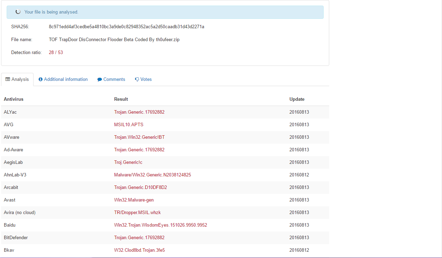Click the Trojan.Generic.17692882 result in BitDefender row
This screenshot has width=442, height=258.
[x=139, y=238]
